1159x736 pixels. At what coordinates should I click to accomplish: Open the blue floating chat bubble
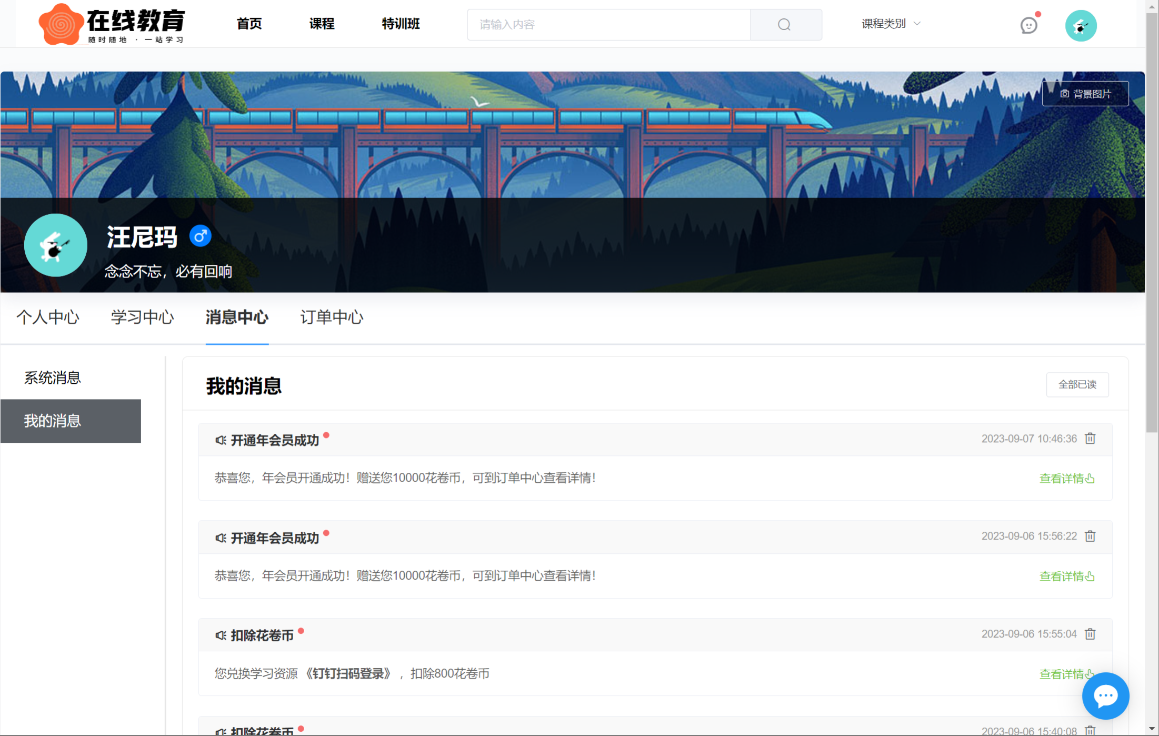point(1105,696)
